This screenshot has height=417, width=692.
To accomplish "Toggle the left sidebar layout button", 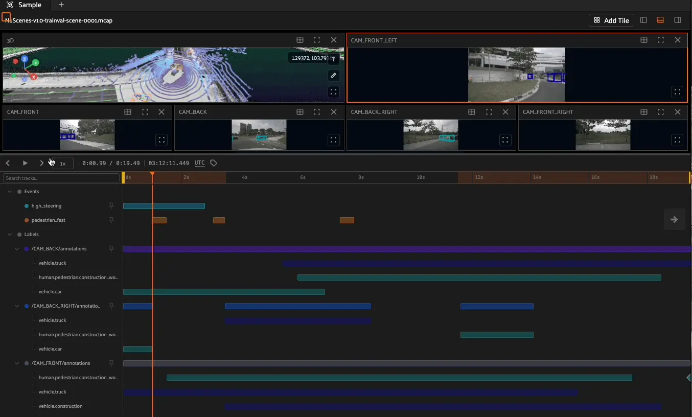I will pyautogui.click(x=643, y=20).
